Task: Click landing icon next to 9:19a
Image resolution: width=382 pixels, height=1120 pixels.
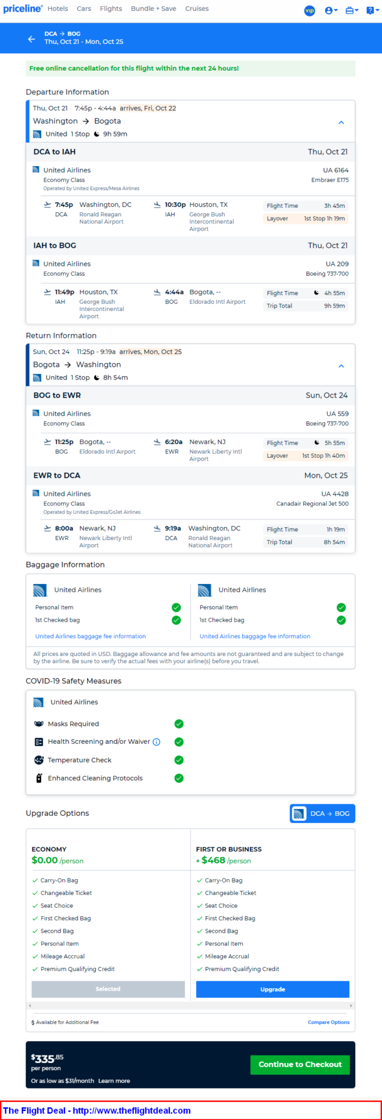Action: pyautogui.click(x=157, y=529)
